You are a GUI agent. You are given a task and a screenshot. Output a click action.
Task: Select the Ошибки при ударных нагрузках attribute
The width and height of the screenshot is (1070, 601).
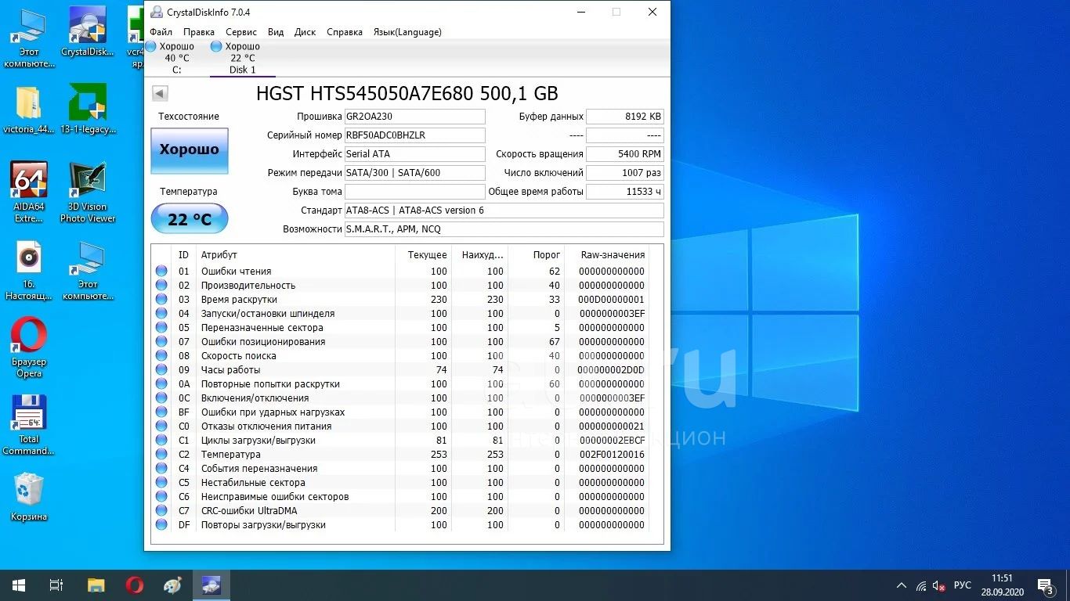point(402,412)
